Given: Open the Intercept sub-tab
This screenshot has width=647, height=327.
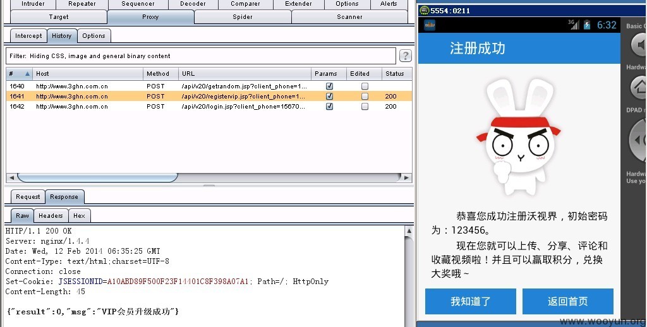Looking at the screenshot, I should click(x=28, y=36).
